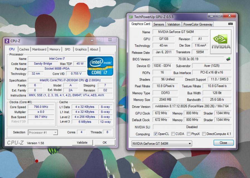
Task: Switch to the Mainboard tab in CPU-Z
Action: [39, 49]
